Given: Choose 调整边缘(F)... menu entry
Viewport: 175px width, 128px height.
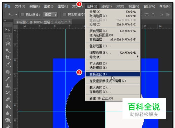Looking at the screenshot, I should coord(113,53).
